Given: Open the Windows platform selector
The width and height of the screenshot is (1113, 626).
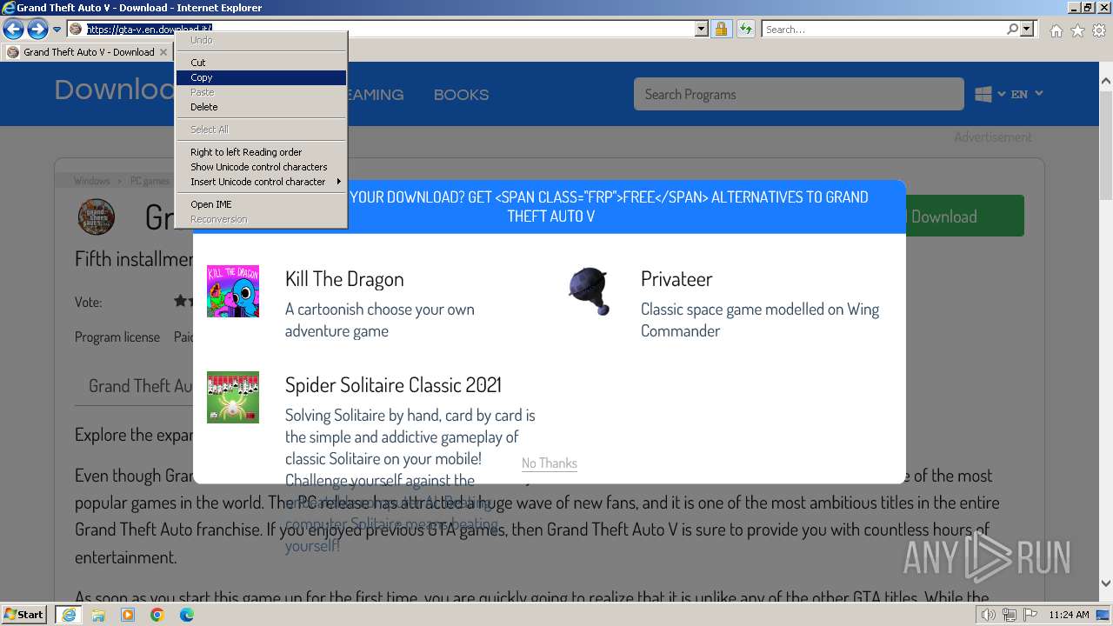Looking at the screenshot, I should 990,94.
